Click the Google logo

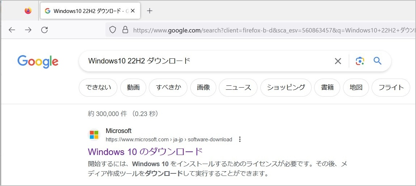pyautogui.click(x=38, y=62)
